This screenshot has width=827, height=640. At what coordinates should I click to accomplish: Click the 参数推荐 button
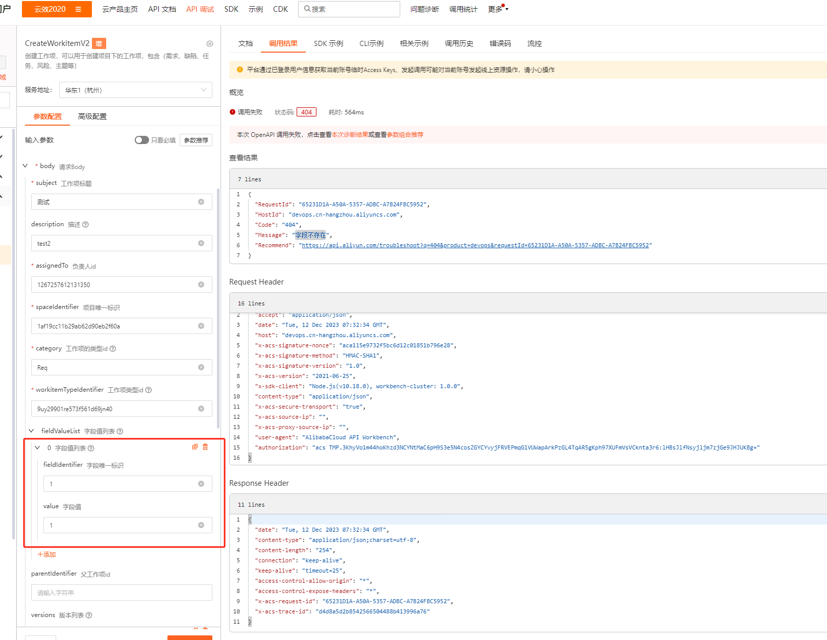(x=196, y=140)
